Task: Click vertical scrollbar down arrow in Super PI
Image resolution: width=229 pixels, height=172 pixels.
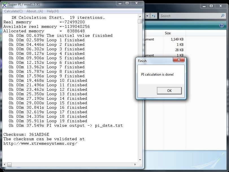Action: (x=140, y=160)
